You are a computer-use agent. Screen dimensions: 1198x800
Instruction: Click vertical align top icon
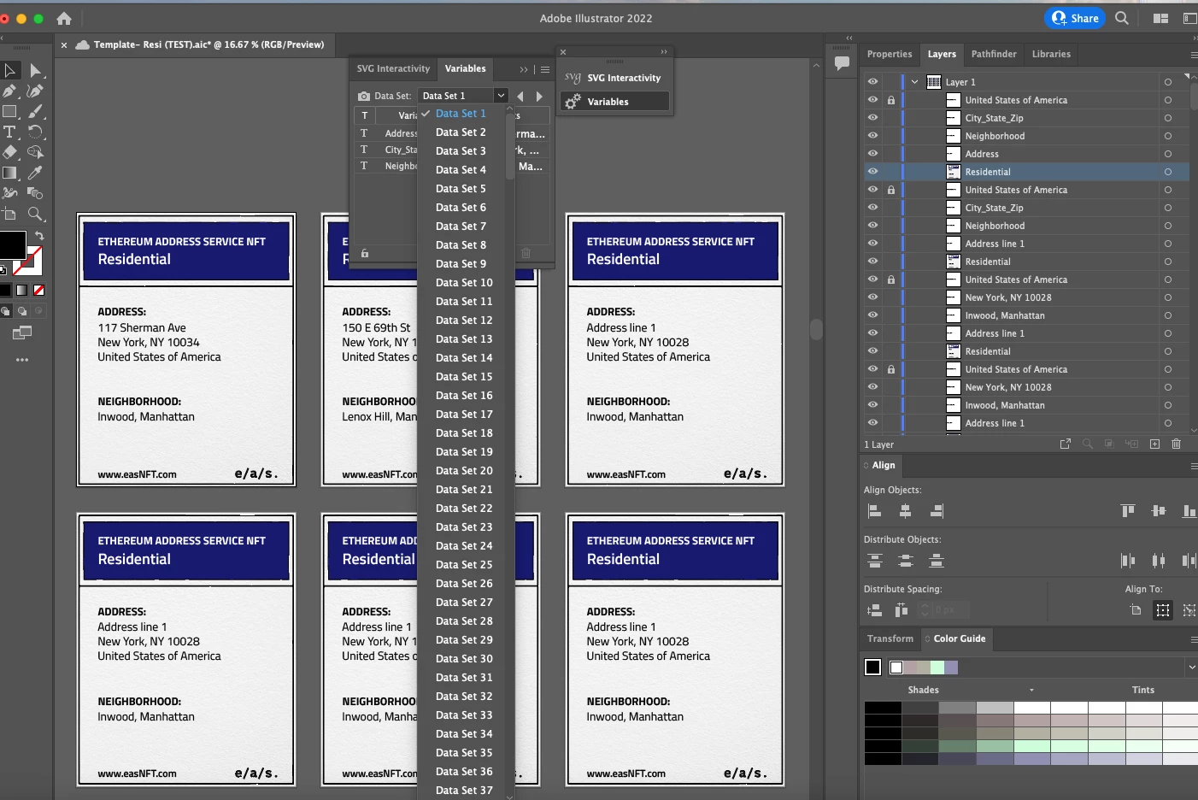pyautogui.click(x=1128, y=511)
